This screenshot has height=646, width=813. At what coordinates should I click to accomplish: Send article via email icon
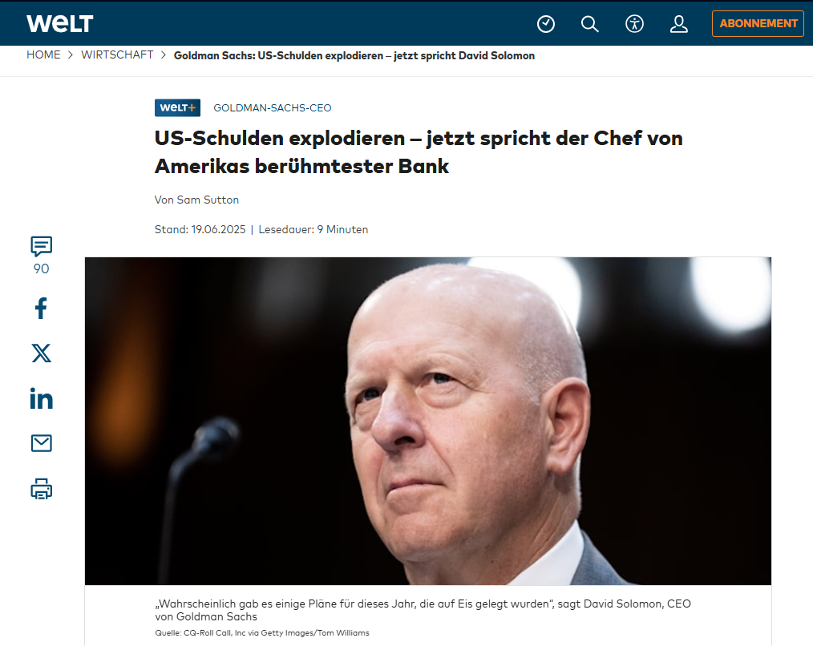42,443
